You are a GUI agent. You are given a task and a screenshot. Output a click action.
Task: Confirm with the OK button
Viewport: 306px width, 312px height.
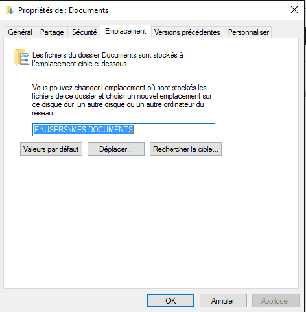pos(171,301)
